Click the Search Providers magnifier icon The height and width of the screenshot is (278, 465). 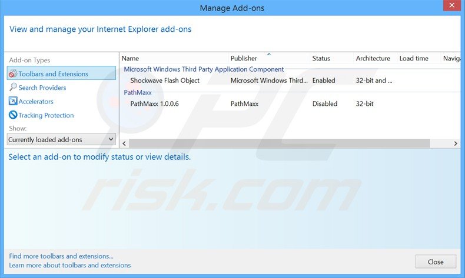click(x=13, y=87)
